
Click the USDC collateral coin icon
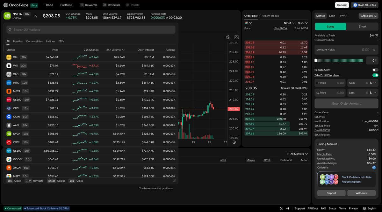[374, 168]
